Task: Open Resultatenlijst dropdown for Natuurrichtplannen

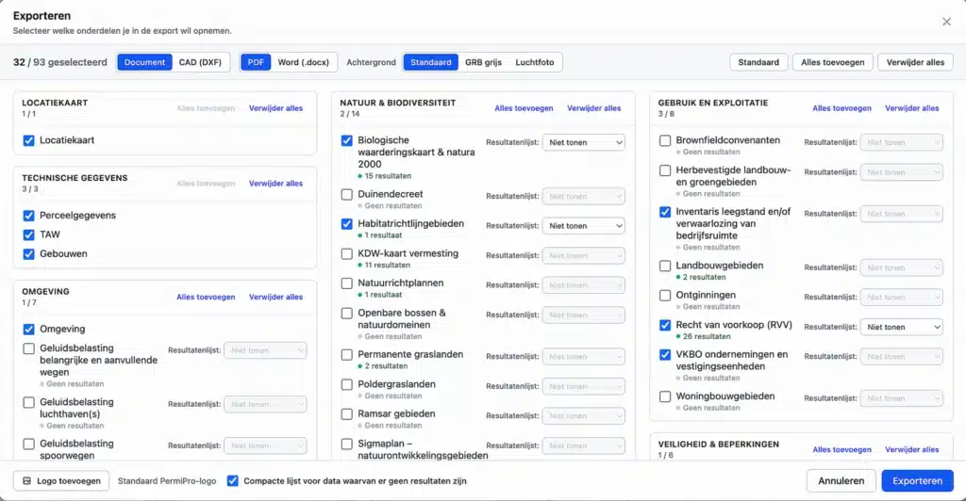Action: [583, 285]
